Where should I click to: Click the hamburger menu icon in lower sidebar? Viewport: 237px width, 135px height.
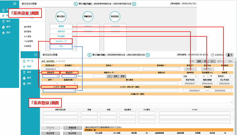(36, 54)
